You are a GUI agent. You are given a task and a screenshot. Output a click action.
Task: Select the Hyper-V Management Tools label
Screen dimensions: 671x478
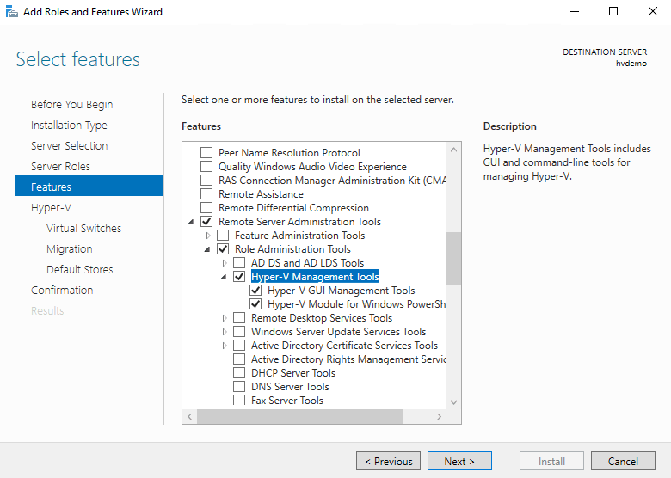pyautogui.click(x=315, y=277)
